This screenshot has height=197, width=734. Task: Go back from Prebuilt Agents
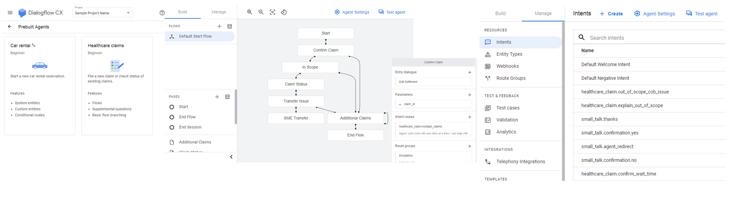click(10, 27)
